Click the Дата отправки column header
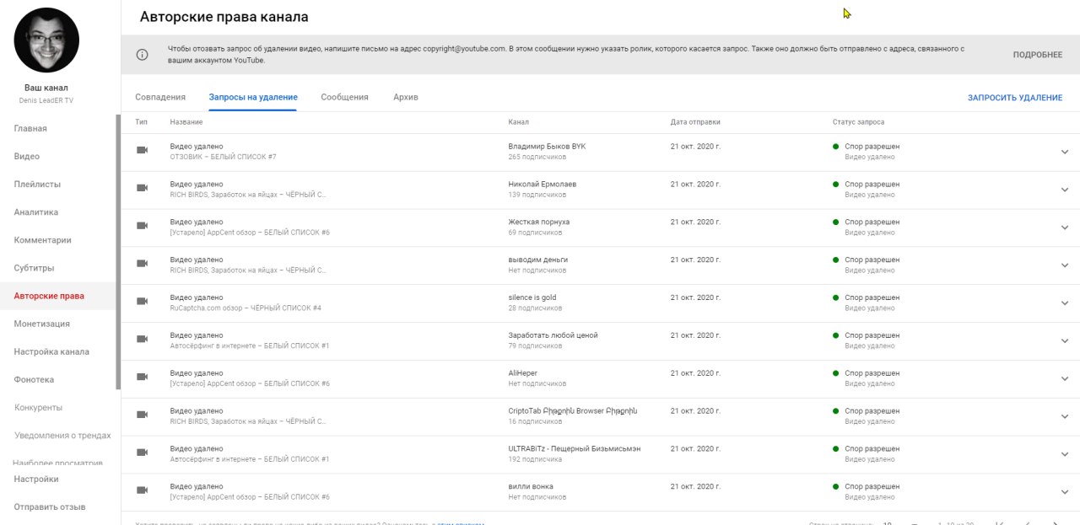Image resolution: width=1080 pixels, height=525 pixels. tap(695, 122)
